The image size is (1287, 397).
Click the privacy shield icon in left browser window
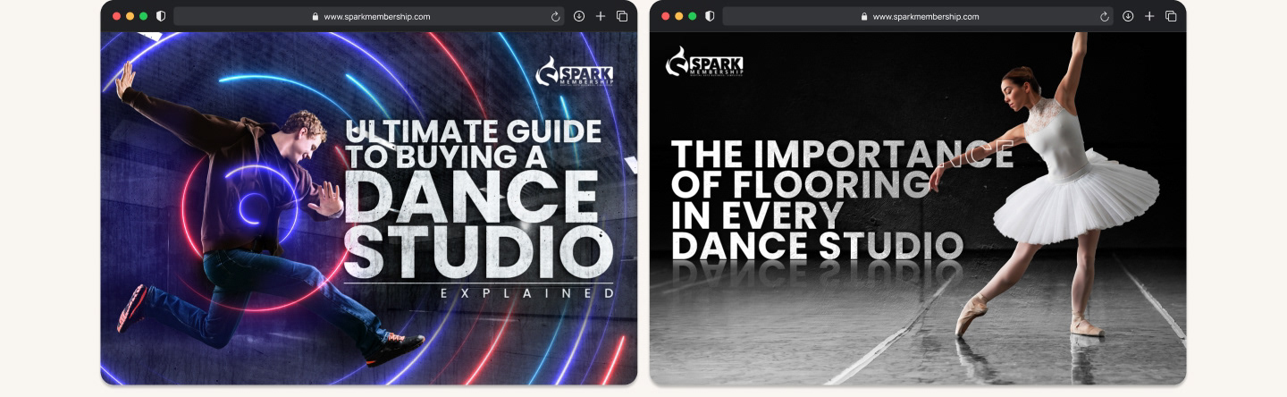pyautogui.click(x=161, y=16)
